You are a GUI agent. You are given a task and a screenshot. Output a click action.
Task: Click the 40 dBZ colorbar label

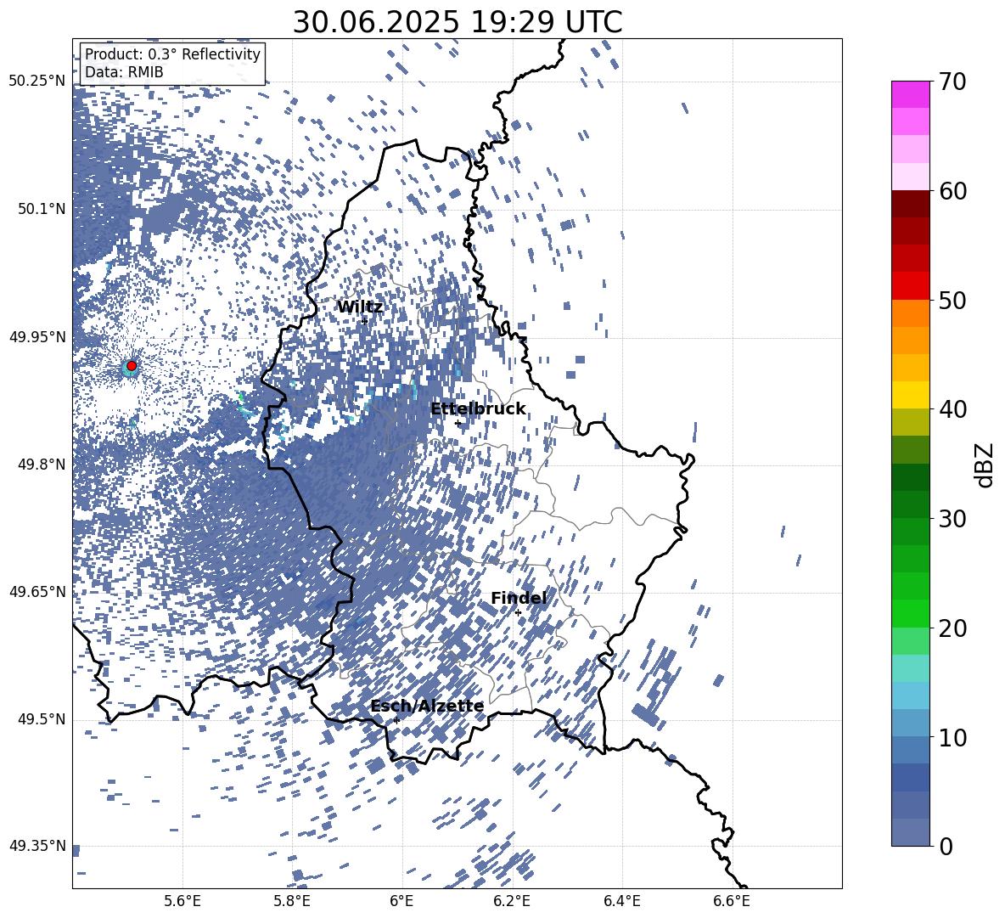952,409
